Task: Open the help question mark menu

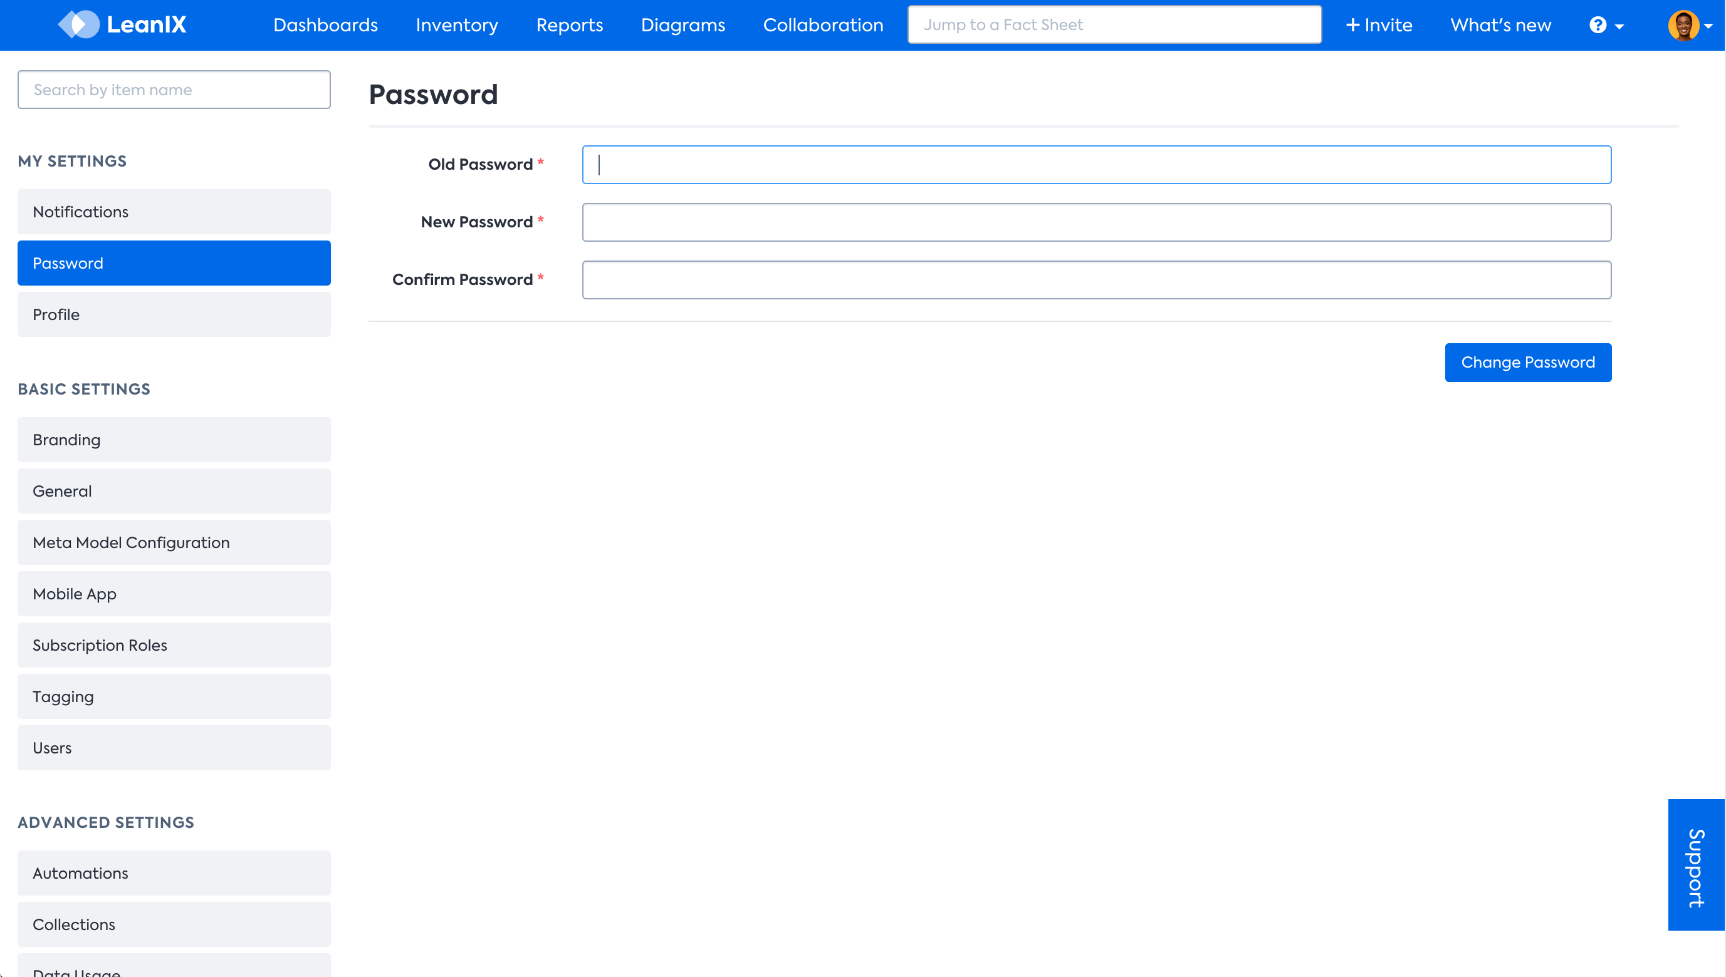Action: pyautogui.click(x=1605, y=26)
